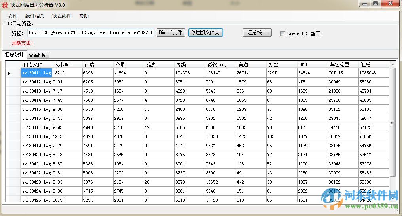The height and width of the screenshot is (216, 402).
Task: Click the total cell 75066
Action: click(374, 136)
